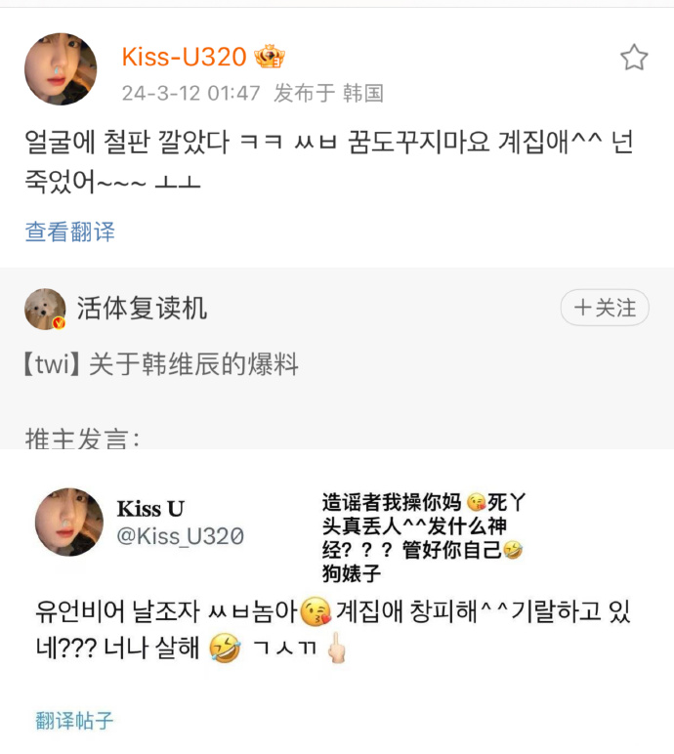The height and width of the screenshot is (754, 674).
Task: Click the 发布于 韩国 location label
Action: [x=328, y=93]
